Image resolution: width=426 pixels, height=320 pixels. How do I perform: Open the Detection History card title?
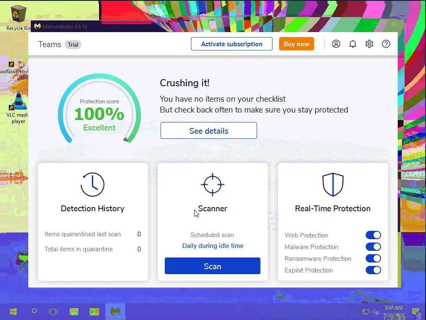coord(92,208)
